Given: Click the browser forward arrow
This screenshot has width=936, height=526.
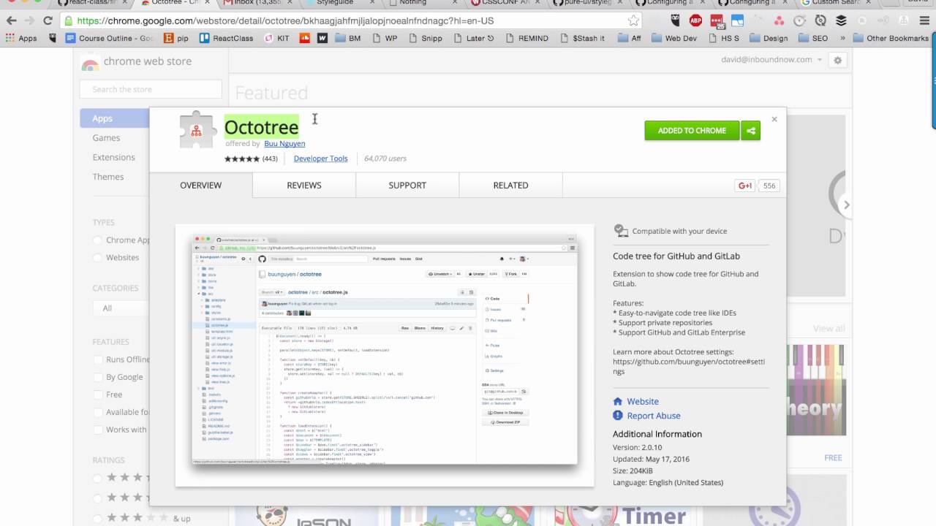Looking at the screenshot, I should pos(30,21).
